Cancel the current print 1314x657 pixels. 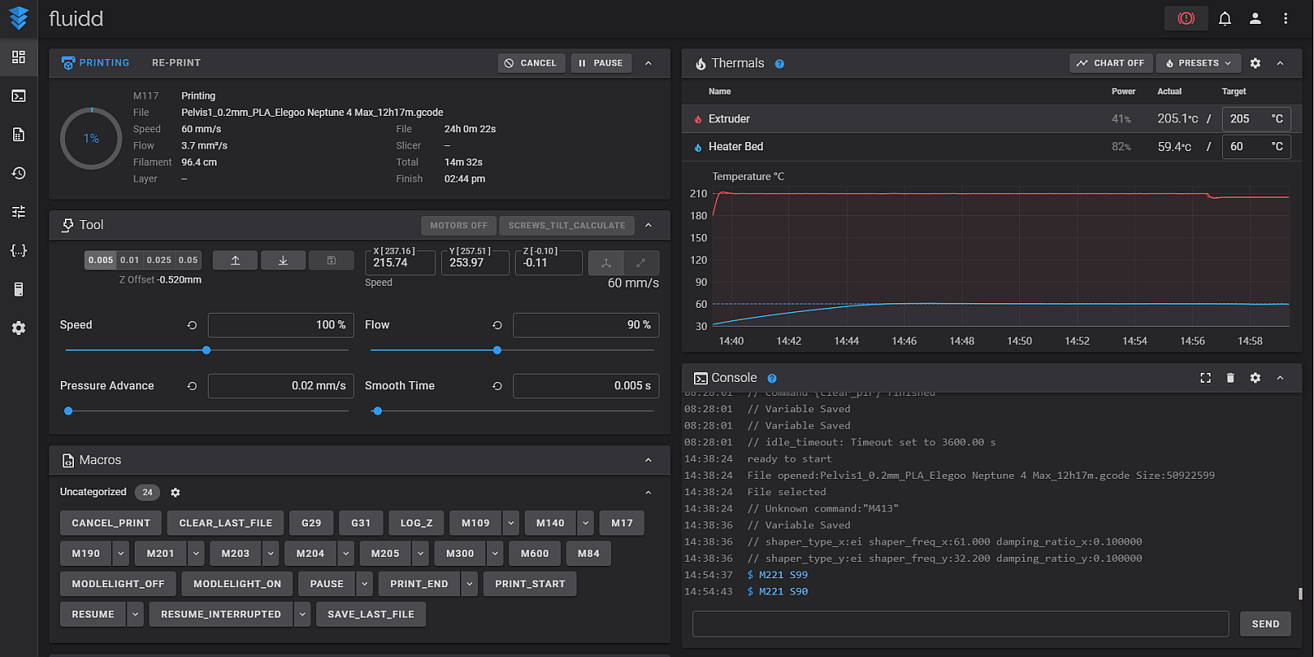(x=531, y=63)
